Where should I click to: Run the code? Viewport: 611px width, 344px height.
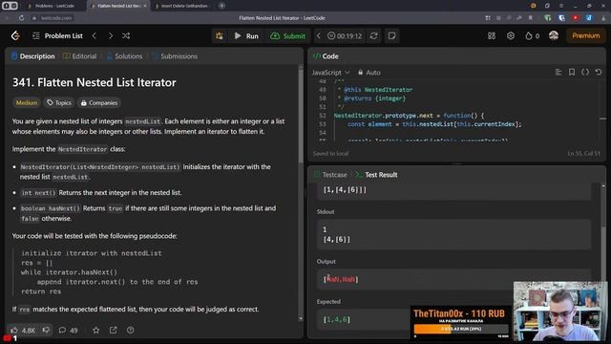pyautogui.click(x=246, y=36)
